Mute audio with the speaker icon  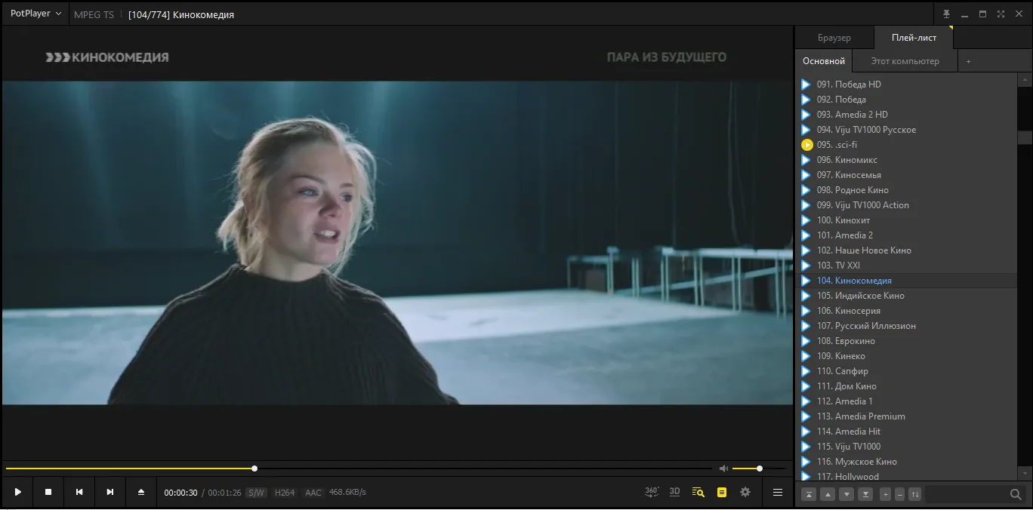coord(723,469)
